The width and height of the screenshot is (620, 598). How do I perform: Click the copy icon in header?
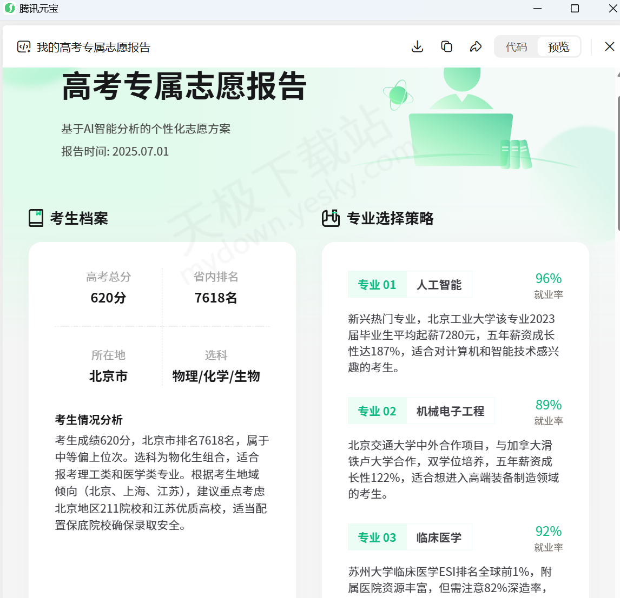446,47
